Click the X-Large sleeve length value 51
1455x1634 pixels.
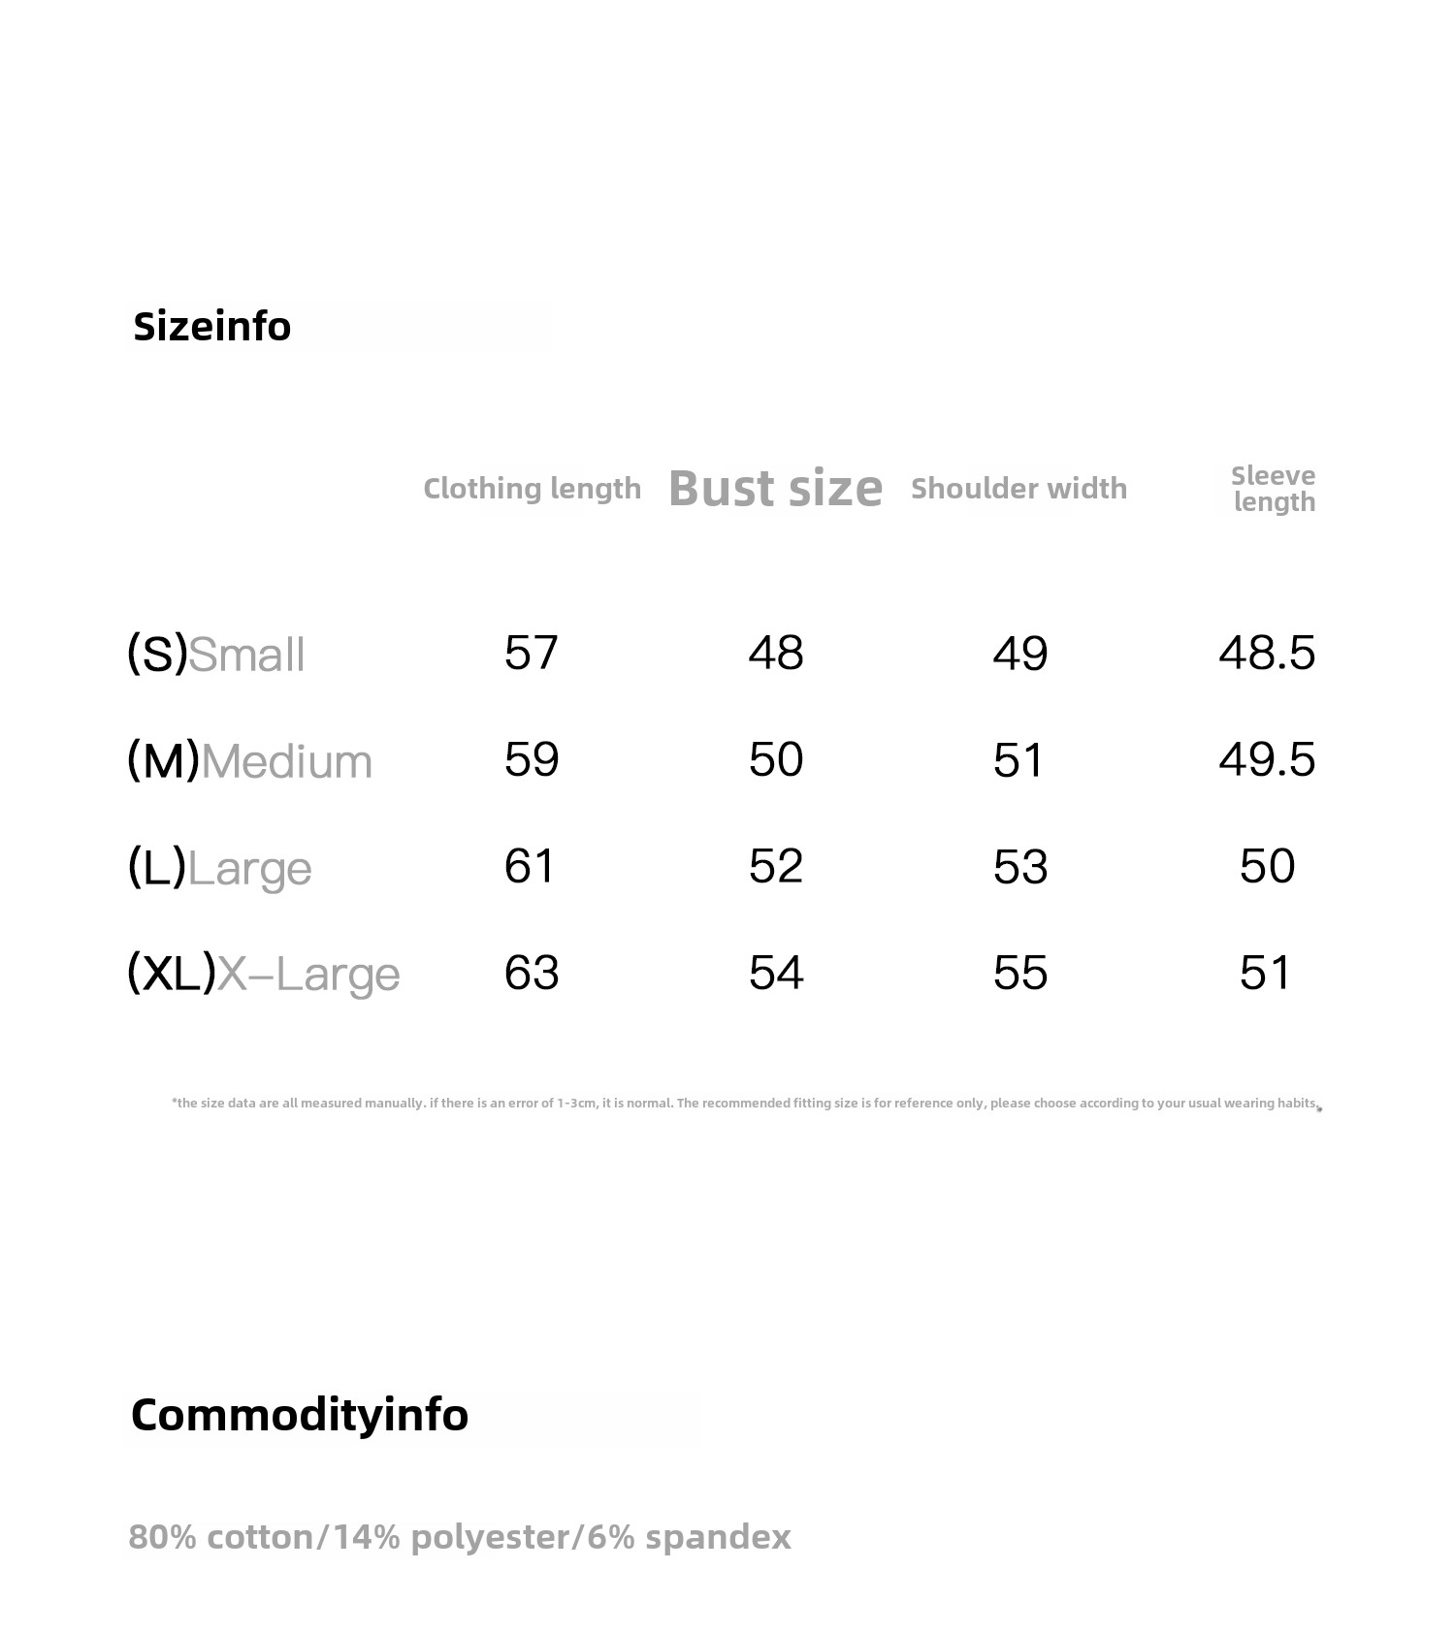tap(1265, 973)
